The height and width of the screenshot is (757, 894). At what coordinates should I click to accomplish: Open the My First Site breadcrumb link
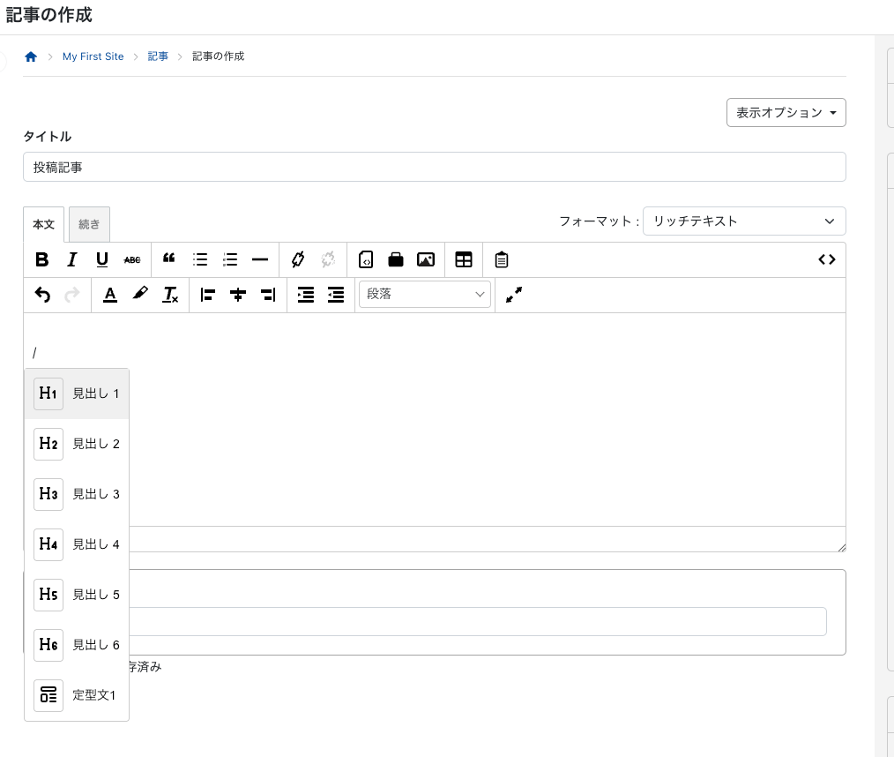(93, 56)
